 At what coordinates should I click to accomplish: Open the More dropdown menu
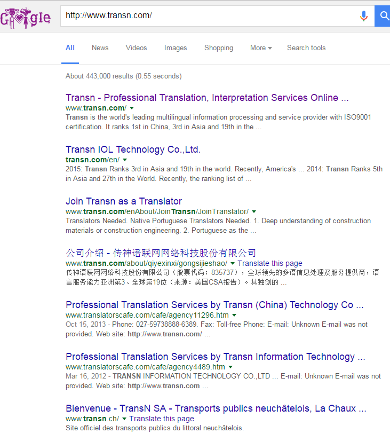[261, 48]
